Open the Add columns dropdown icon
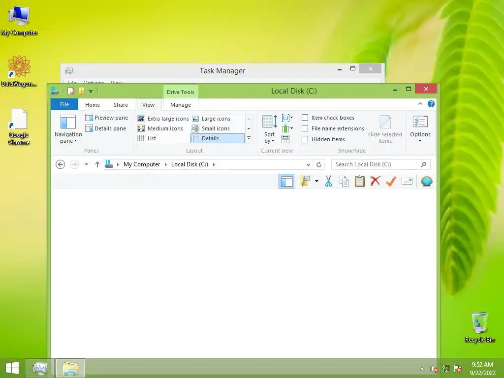Image resolution: width=504 pixels, height=378 pixels. [287, 128]
